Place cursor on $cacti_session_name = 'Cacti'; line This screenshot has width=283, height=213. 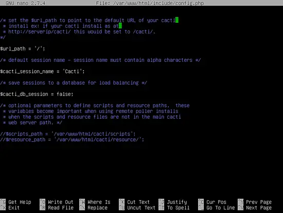[42, 71]
